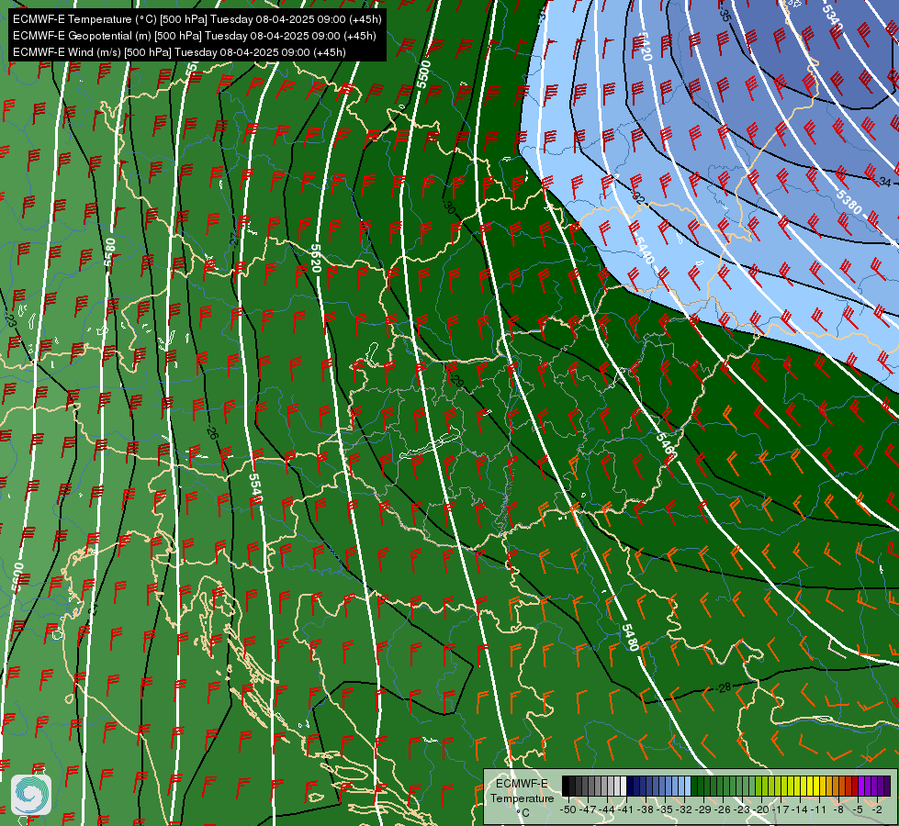Click the 28 isotherm label
Image resolution: width=899 pixels, height=826 pixels.
725,686
